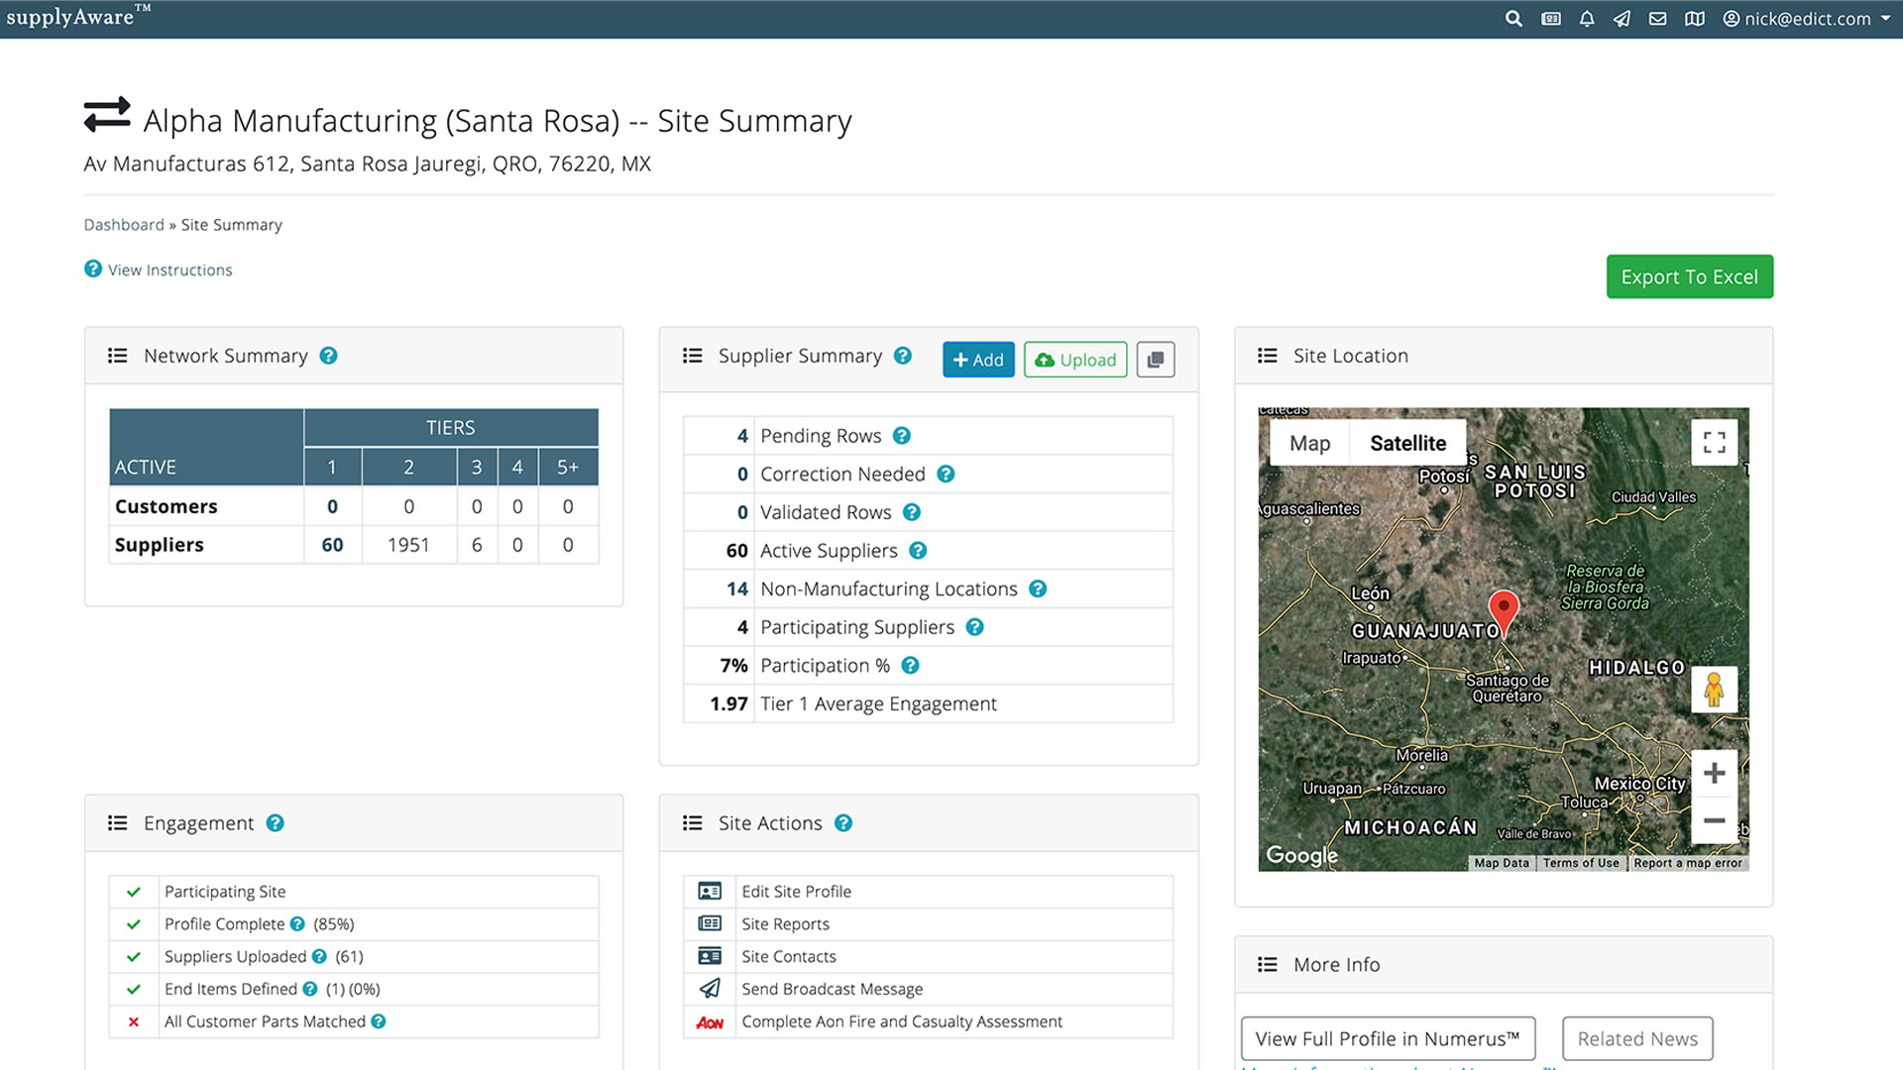Click the Add supplier button
The height and width of the screenshot is (1070, 1903).
977,360
